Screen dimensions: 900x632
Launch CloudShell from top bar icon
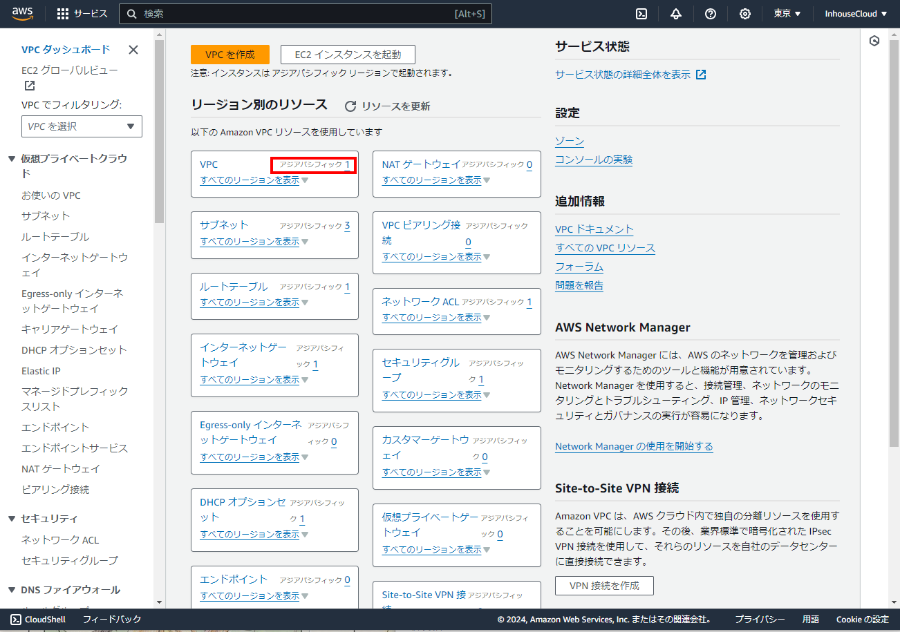[641, 14]
